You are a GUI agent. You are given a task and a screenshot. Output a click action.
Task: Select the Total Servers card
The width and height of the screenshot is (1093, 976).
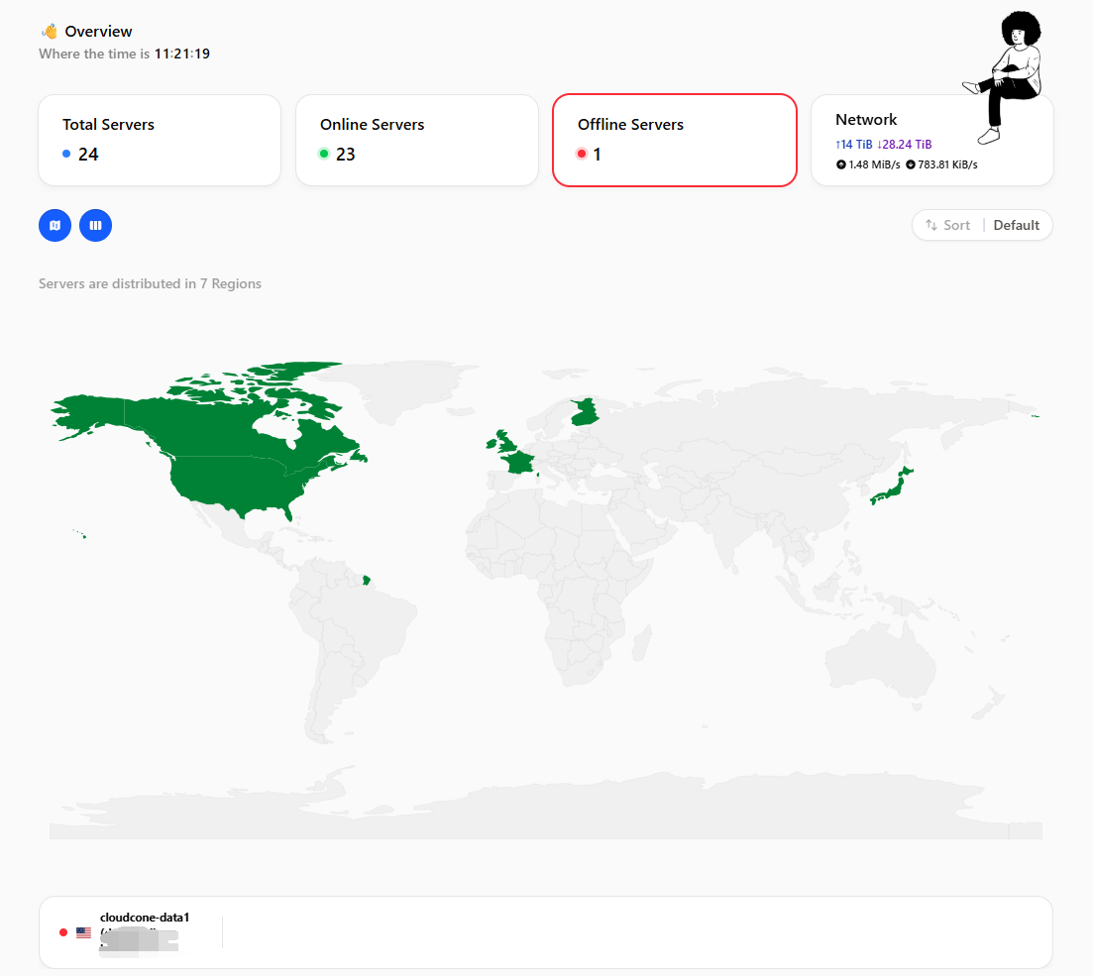click(x=160, y=140)
